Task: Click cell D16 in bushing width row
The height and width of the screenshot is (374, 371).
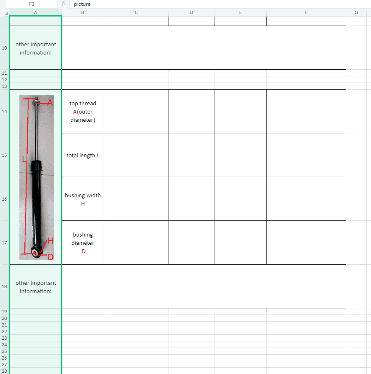Action: [x=191, y=199]
